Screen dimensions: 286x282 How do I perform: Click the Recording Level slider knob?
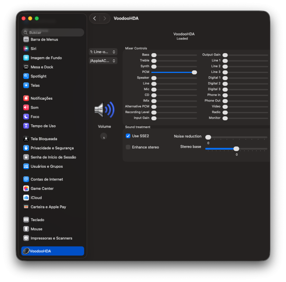(154, 112)
